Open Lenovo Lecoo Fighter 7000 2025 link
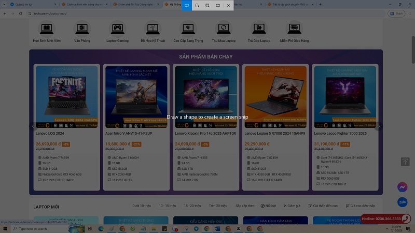The width and height of the screenshot is (415, 233). pyautogui.click(x=340, y=134)
